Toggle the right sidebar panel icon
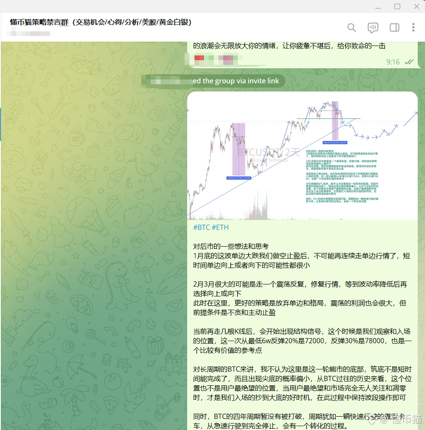425x430 pixels. [x=395, y=27]
